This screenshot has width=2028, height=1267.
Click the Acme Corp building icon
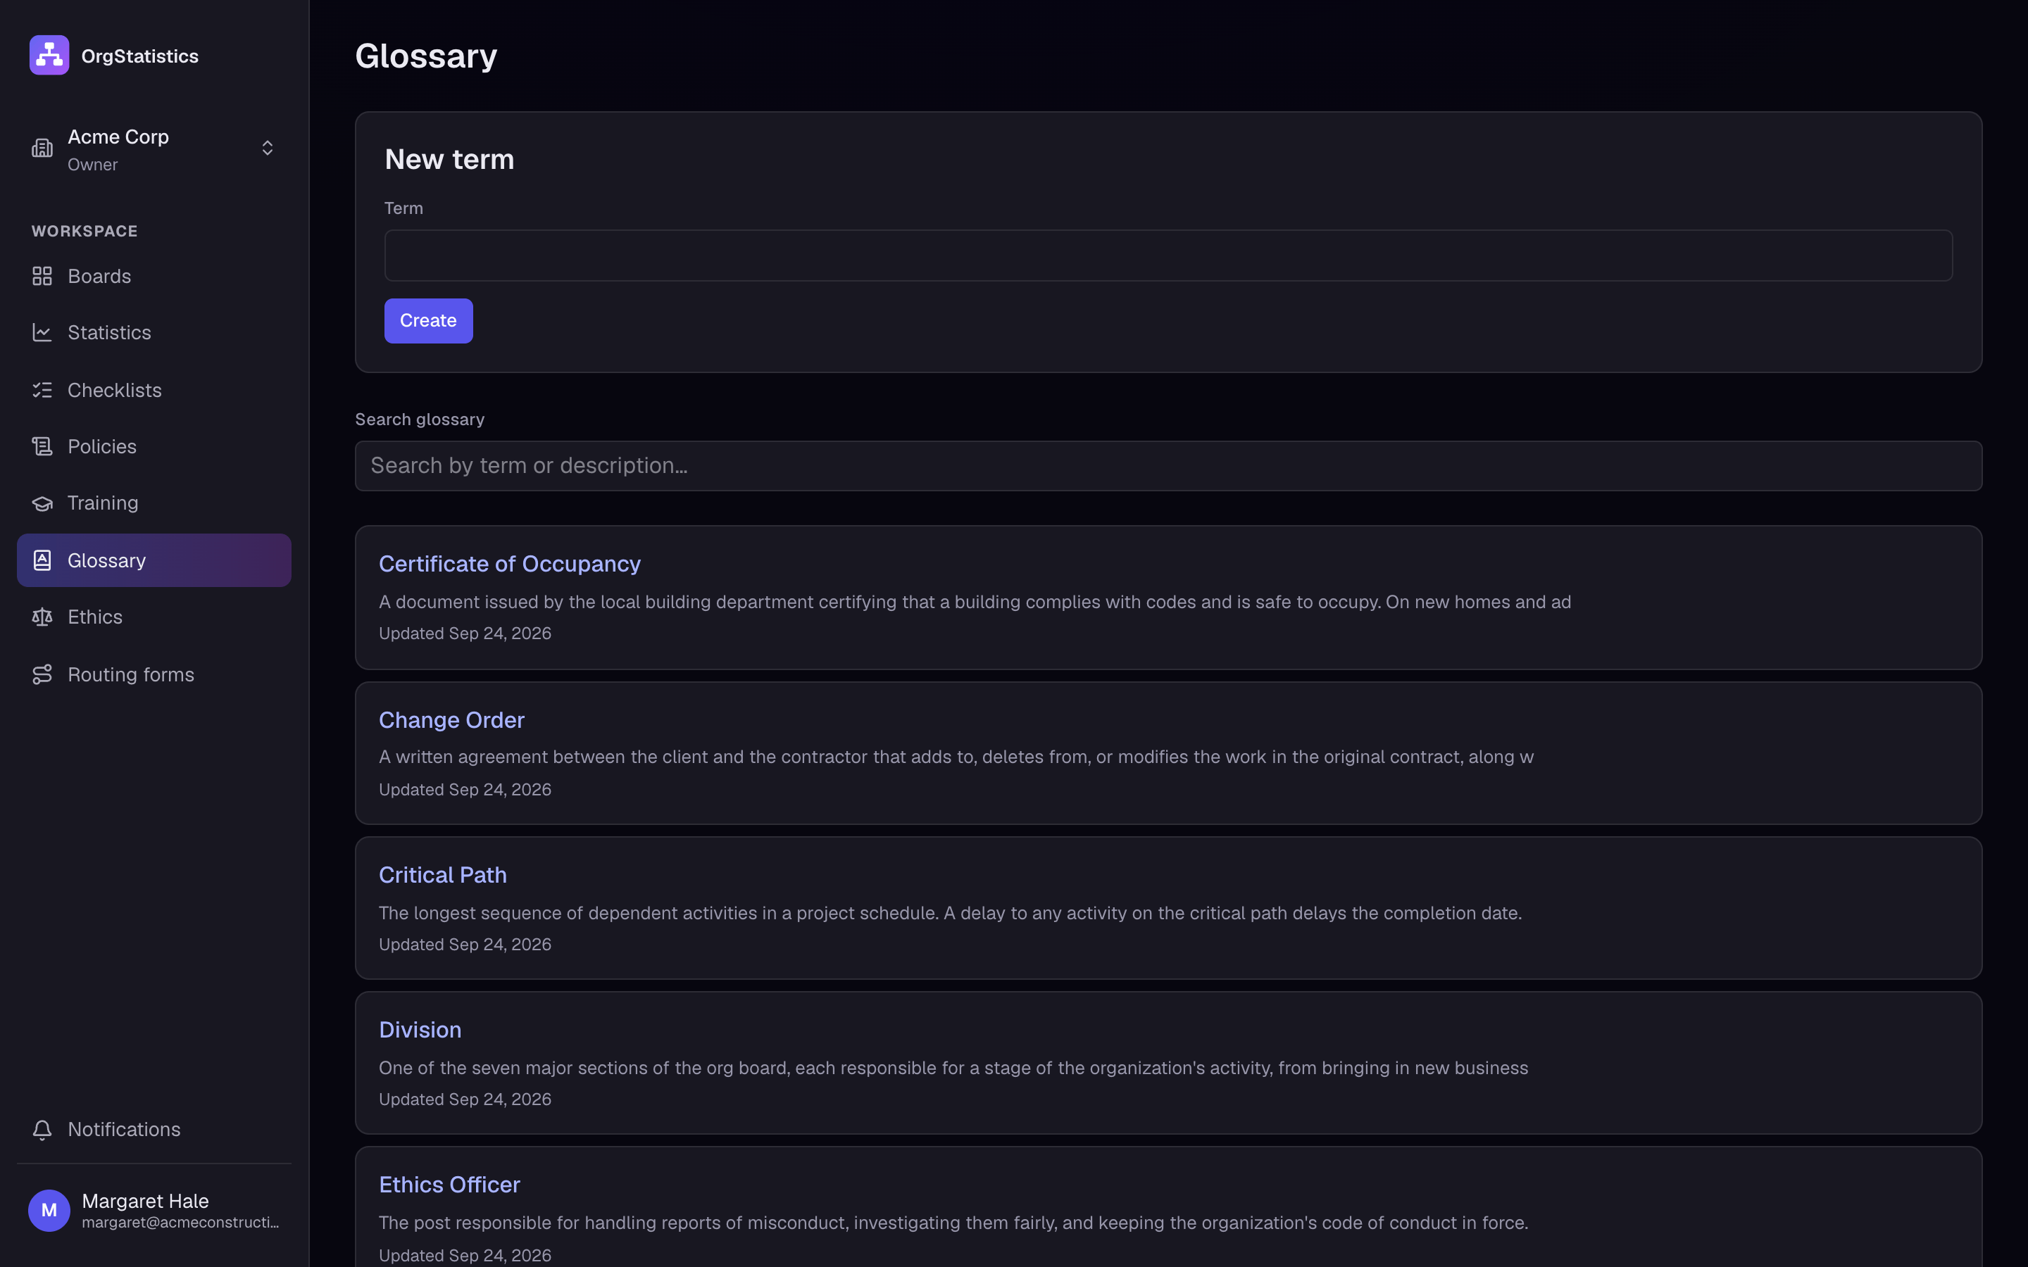[x=42, y=149]
